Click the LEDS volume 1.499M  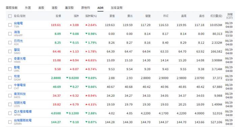[x=217, y=104]
